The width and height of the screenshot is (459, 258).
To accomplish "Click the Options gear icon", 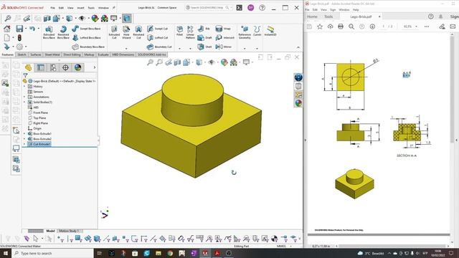I will click(19, 47).
